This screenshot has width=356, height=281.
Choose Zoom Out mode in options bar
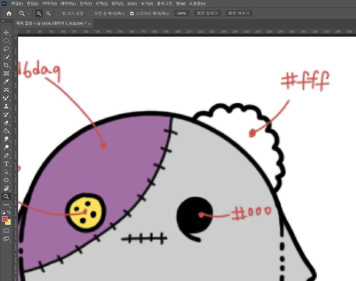tap(48, 13)
